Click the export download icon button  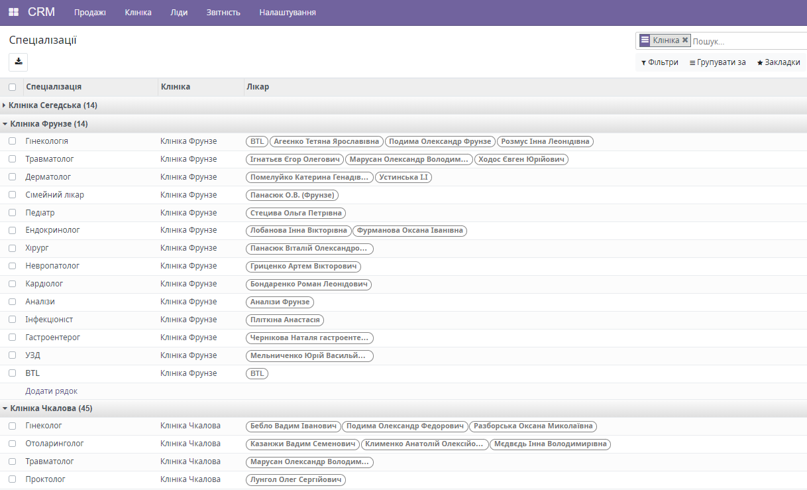19,62
